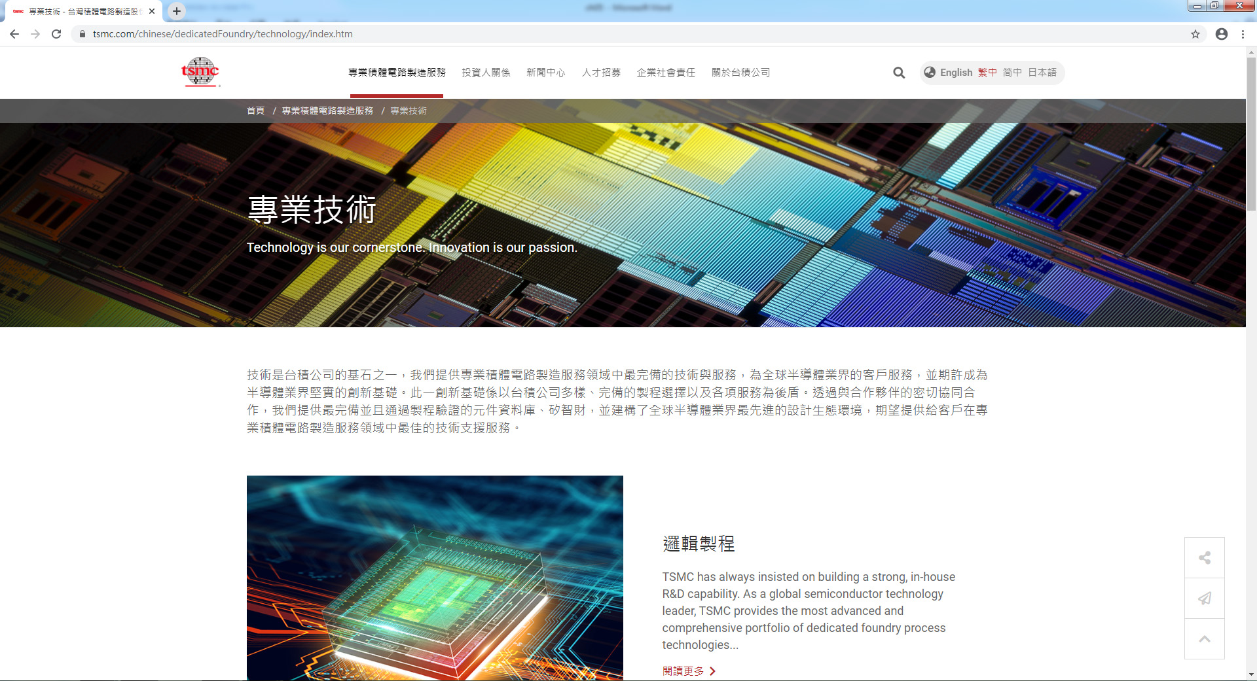This screenshot has height=681, width=1257.
Task: Minimize the Chrome window
Action: (x=1197, y=6)
